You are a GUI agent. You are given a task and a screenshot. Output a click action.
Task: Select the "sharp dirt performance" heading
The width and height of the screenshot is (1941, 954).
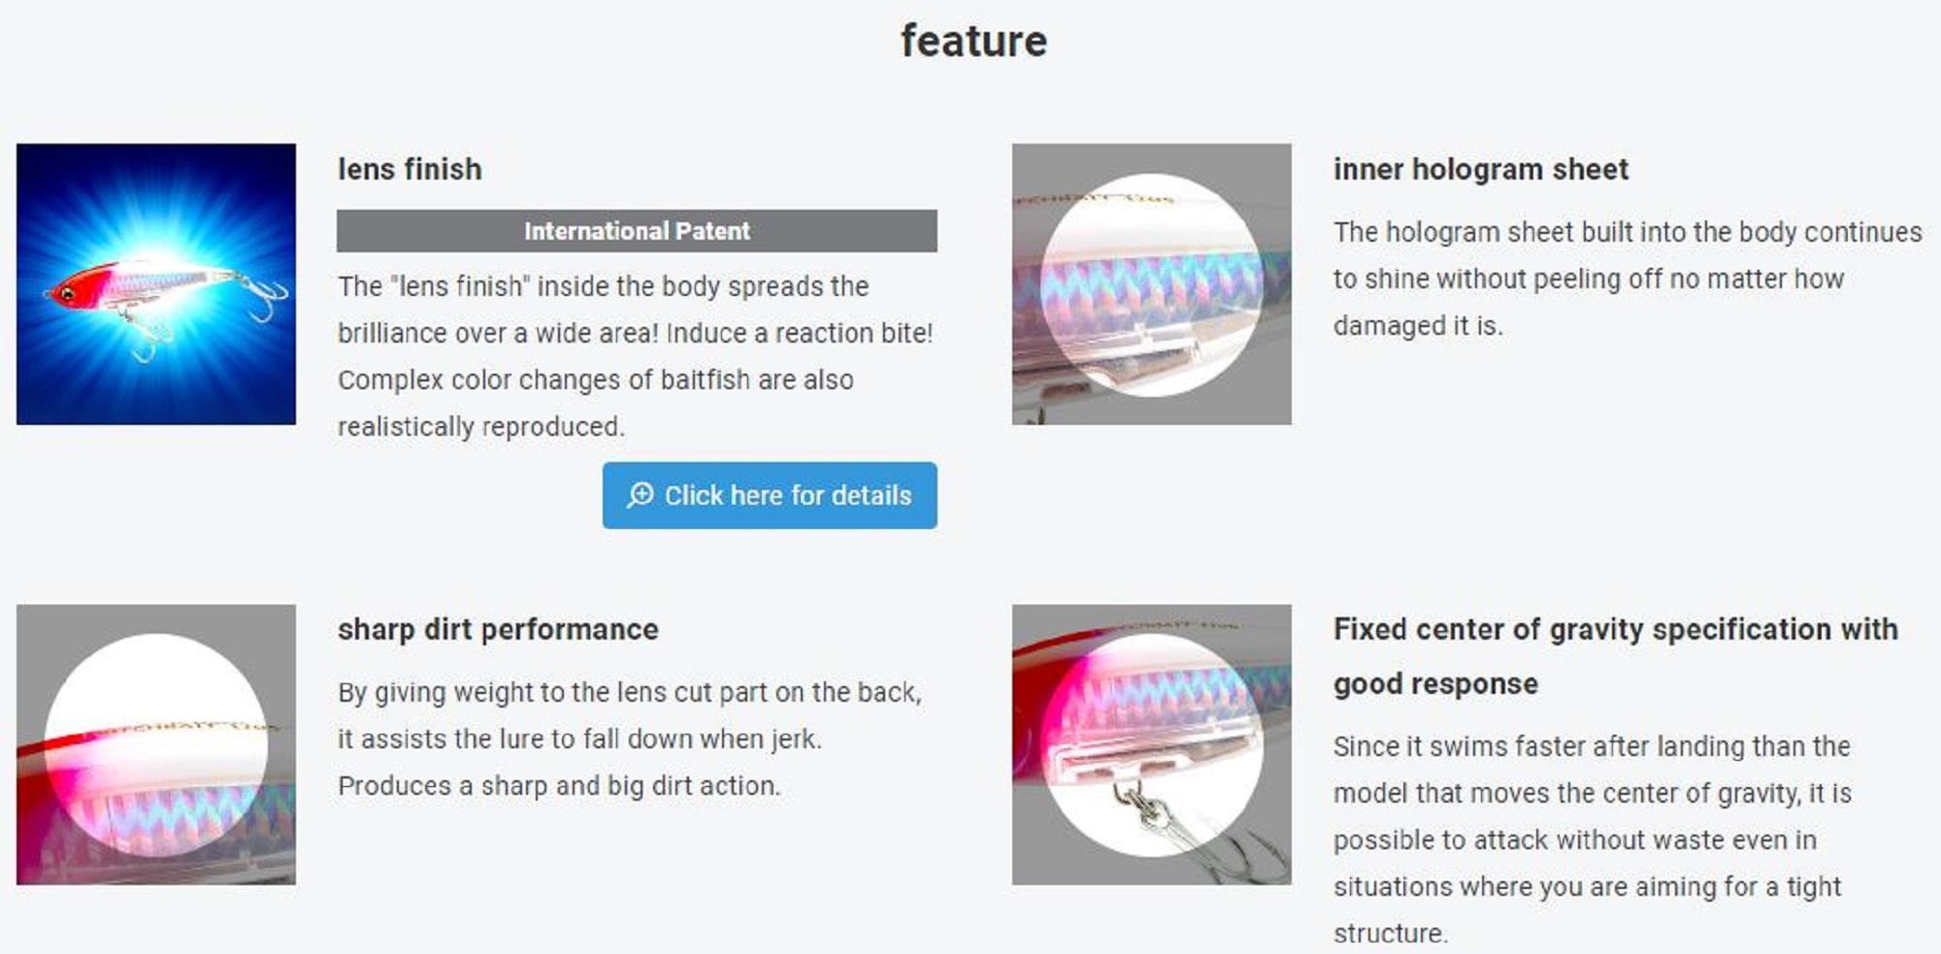[498, 629]
